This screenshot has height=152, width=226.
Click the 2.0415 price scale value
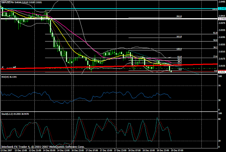[222, 16]
